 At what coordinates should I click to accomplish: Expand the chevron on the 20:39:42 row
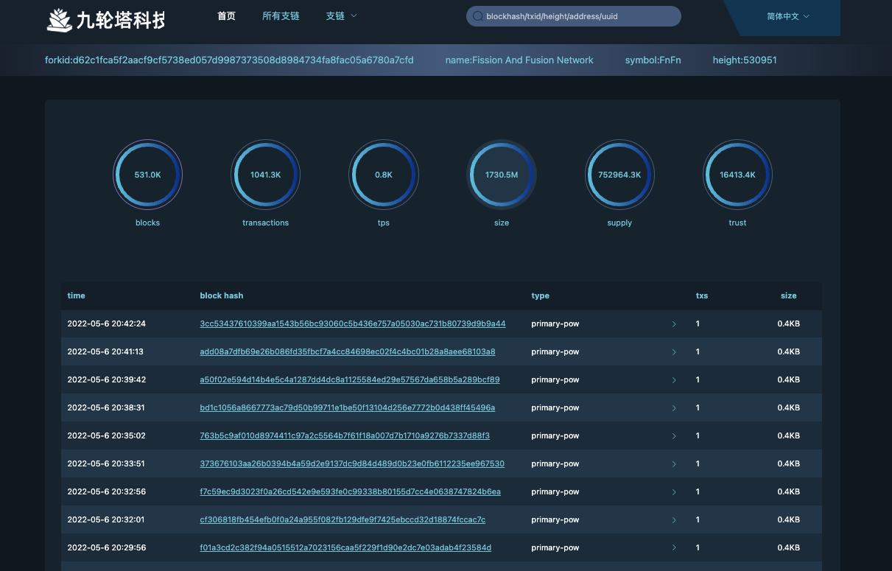[674, 380]
